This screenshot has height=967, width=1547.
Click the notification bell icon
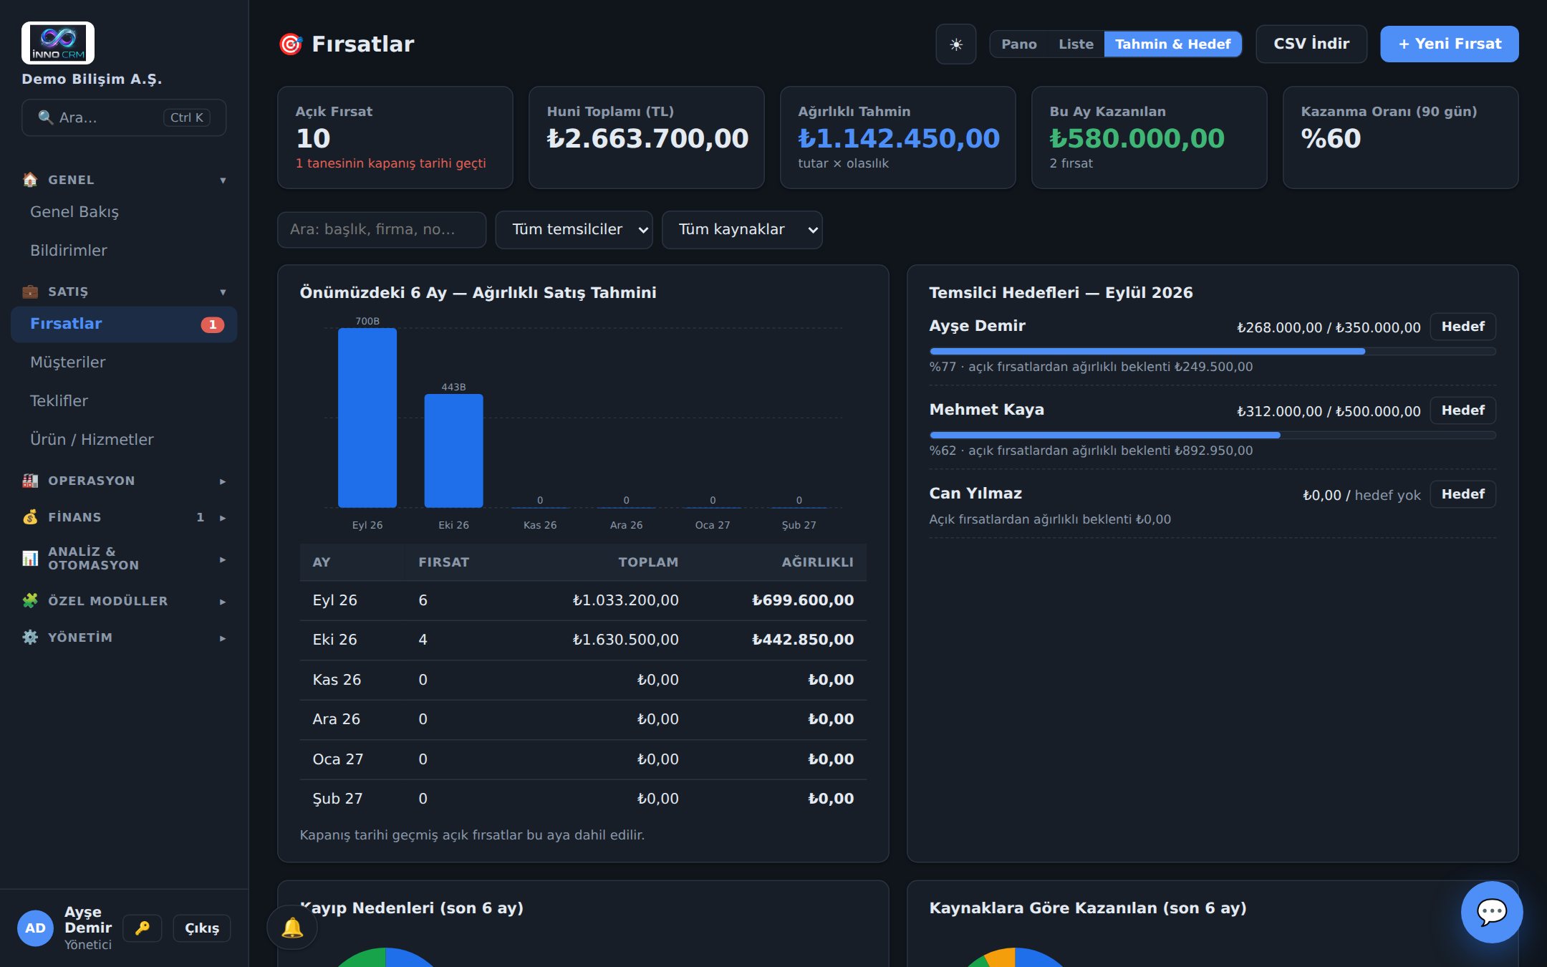click(292, 928)
